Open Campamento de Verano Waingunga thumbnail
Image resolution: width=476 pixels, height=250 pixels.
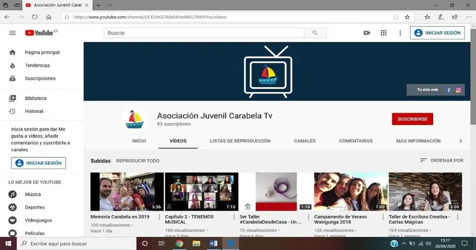[350, 191]
